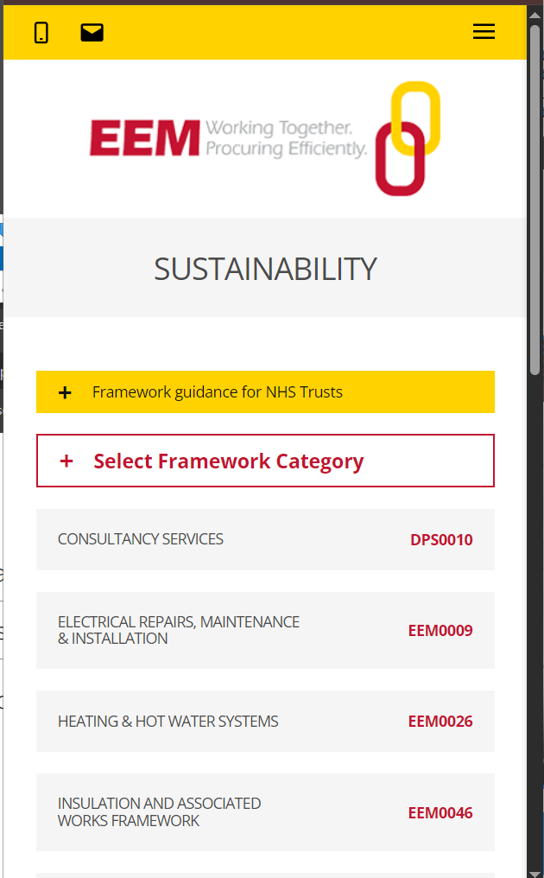Click the chain link logo emblem
This screenshot has width=544, height=878.
coord(407,138)
